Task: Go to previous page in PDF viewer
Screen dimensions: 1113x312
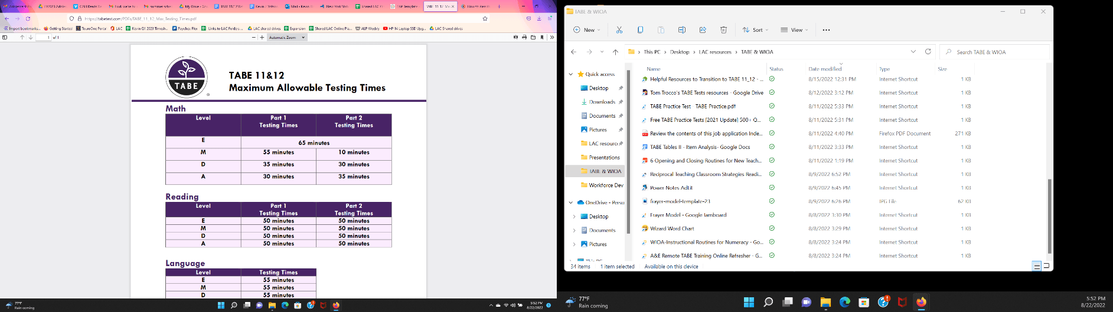Action: click(x=22, y=37)
